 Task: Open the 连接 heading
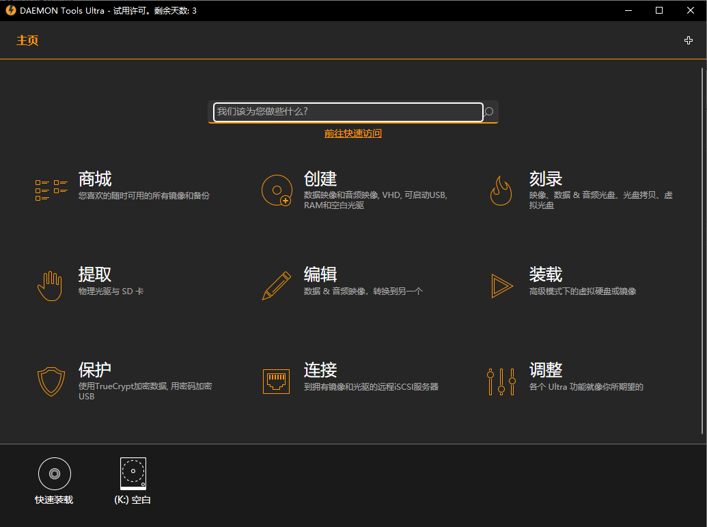(320, 370)
